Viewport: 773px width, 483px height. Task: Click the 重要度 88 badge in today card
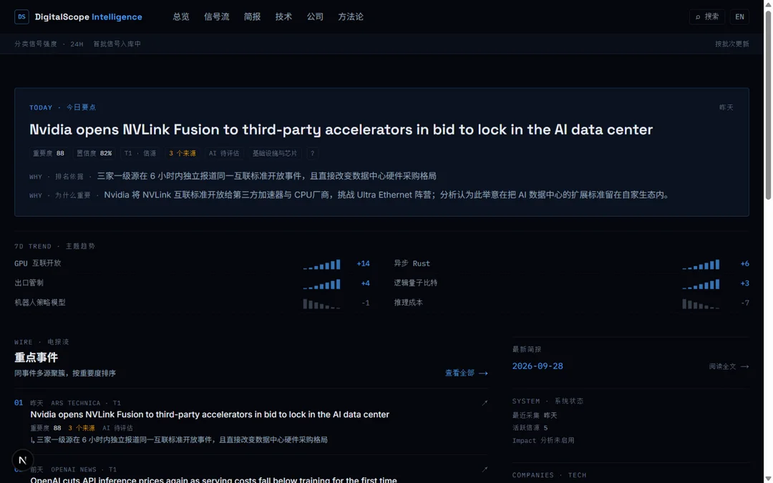click(x=49, y=153)
